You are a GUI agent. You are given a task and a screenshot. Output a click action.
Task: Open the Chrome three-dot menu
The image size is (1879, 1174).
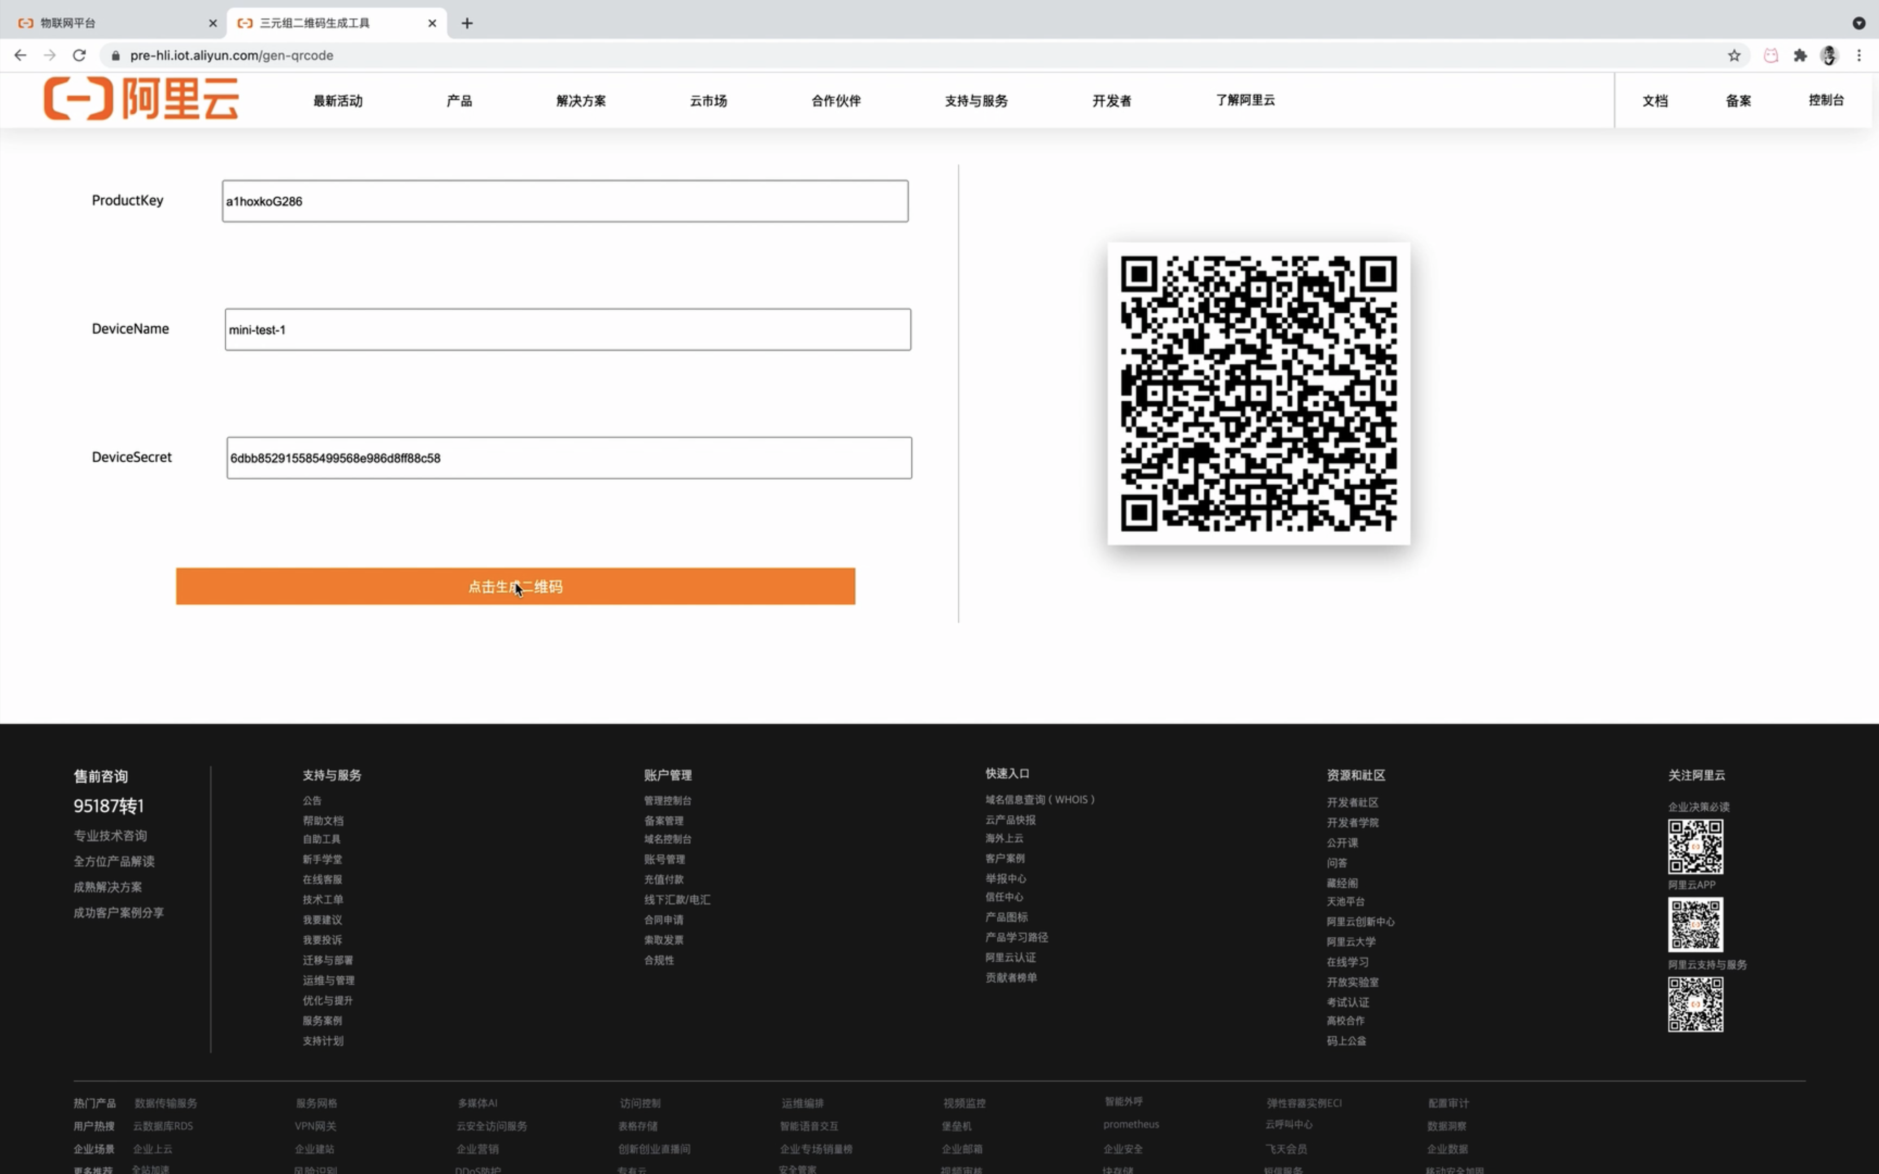tap(1859, 55)
